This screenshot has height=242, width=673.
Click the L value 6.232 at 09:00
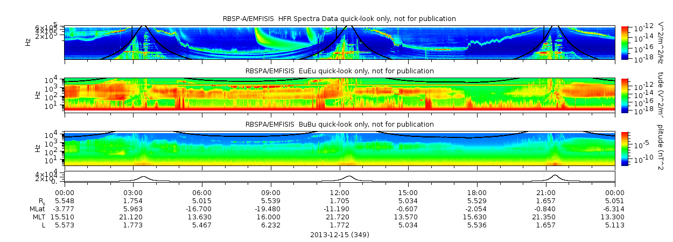(x=271, y=226)
